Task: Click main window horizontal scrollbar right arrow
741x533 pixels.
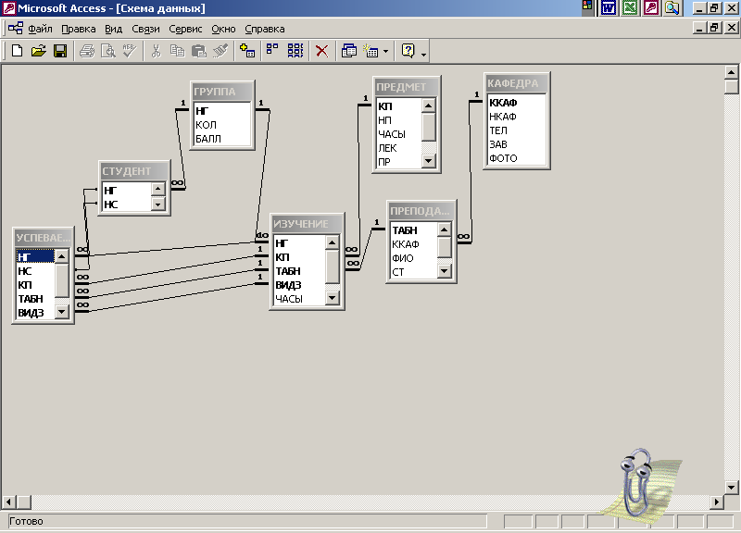Action: (717, 502)
